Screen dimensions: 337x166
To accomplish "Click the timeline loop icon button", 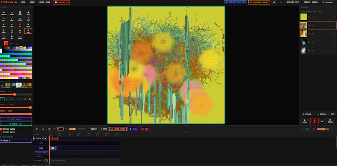I will pos(49,129).
